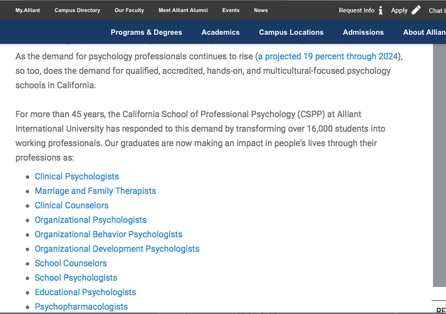The height and width of the screenshot is (314, 446).
Task: Open My.Alliant portal link
Action: (28, 10)
